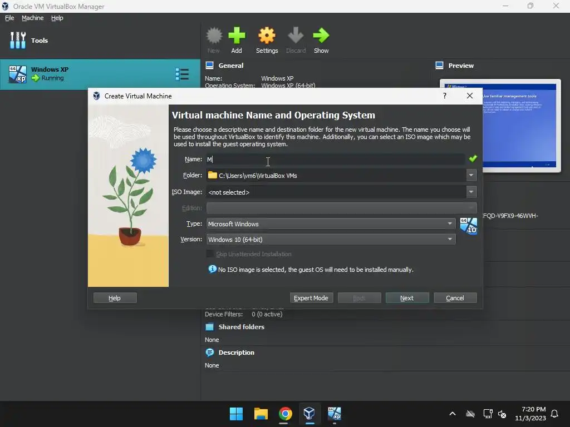Click the muted volume tray icon
The image size is (570, 427).
[x=503, y=414]
